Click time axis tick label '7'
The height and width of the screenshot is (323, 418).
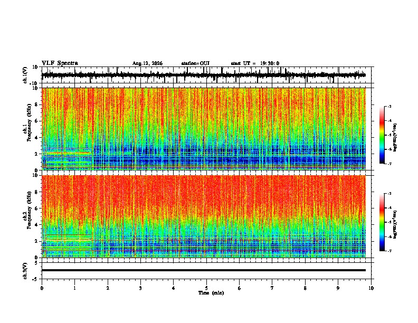(x=272, y=288)
